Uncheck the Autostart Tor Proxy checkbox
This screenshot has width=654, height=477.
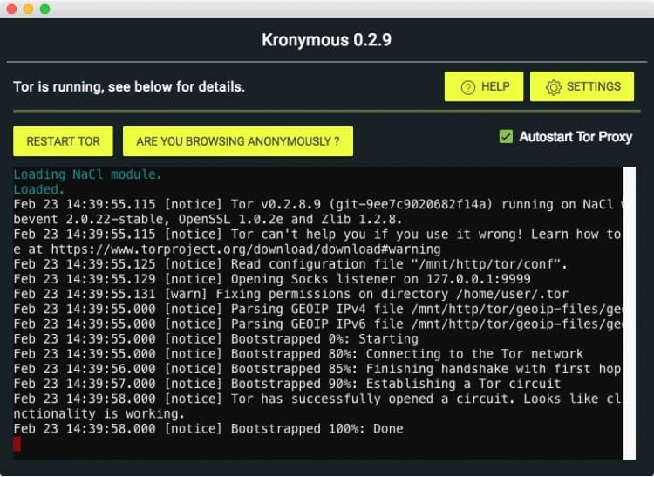506,137
